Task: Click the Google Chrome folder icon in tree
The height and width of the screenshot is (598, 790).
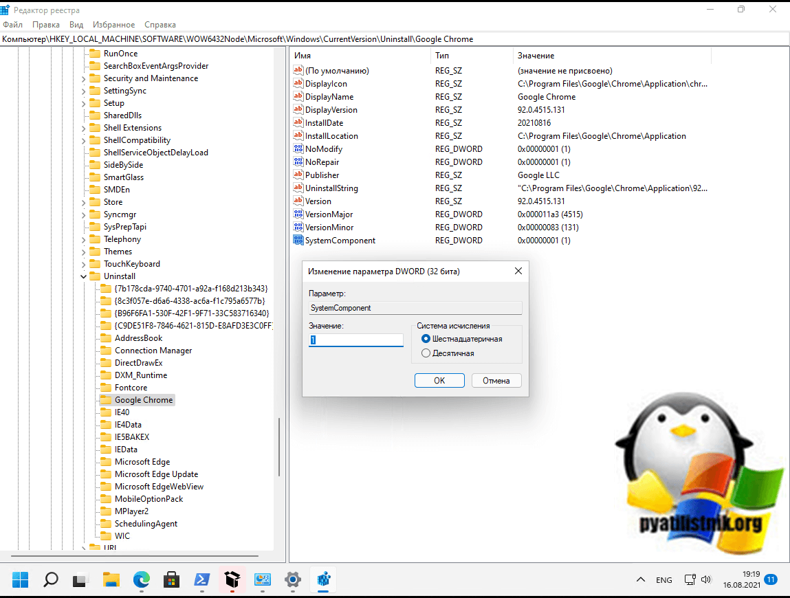Action: tap(105, 400)
